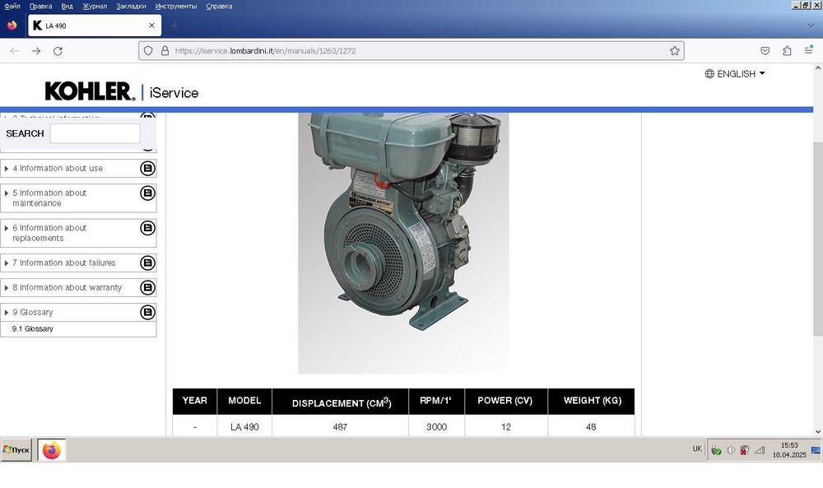Open the ENGLISH language dropdown
Viewport: 823px width, 488px height.
click(x=735, y=74)
